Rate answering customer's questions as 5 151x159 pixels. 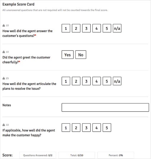tap(107, 28)
